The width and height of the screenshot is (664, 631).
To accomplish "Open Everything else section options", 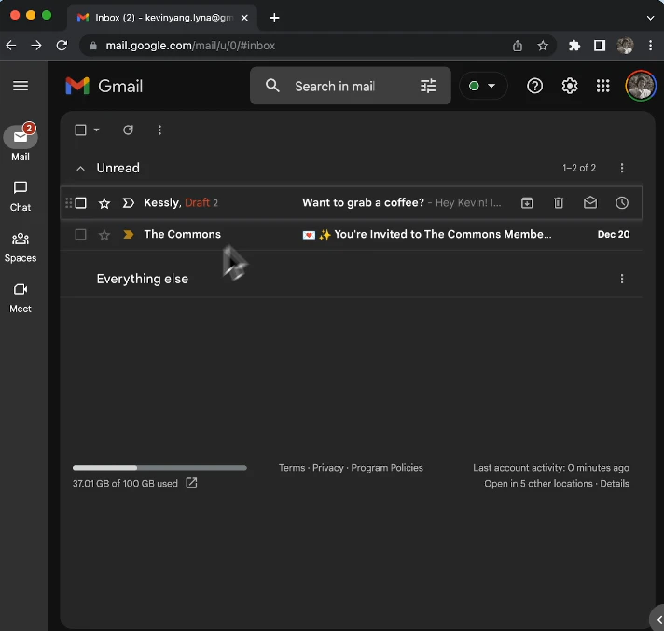I will click(622, 279).
